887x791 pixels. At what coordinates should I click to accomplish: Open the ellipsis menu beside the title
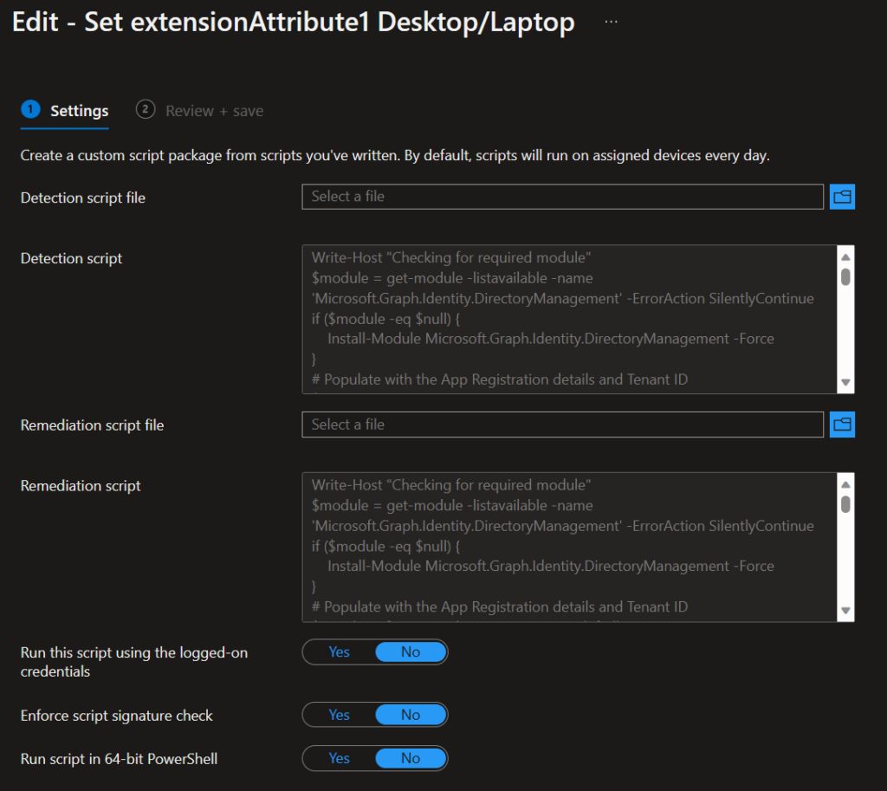pyautogui.click(x=612, y=22)
